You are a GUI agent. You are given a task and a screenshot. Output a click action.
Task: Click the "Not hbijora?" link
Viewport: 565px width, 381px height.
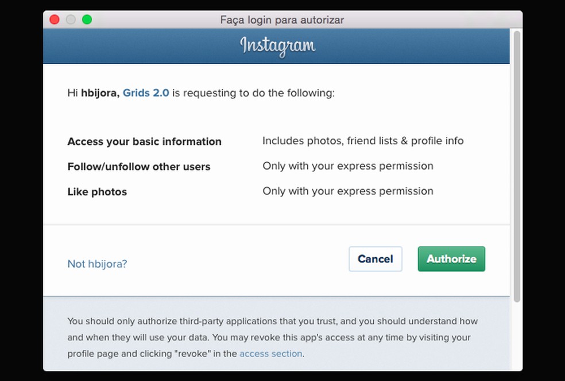(97, 264)
